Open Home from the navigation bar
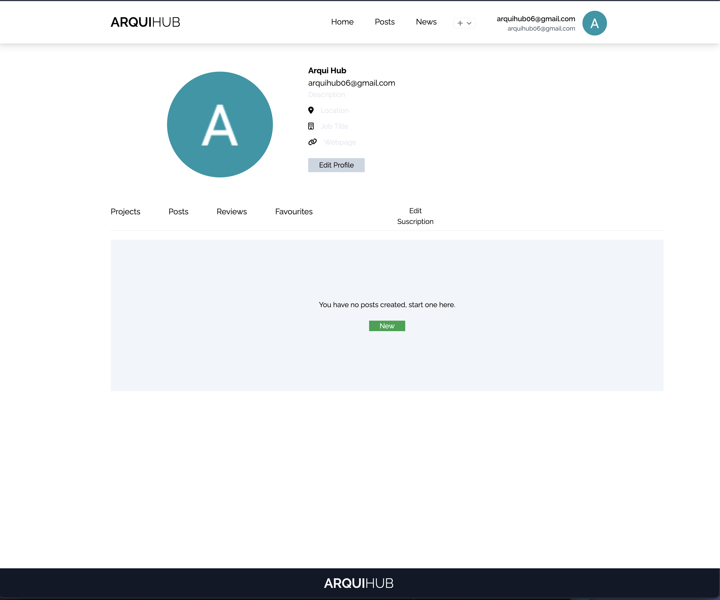The image size is (720, 600). click(x=342, y=21)
